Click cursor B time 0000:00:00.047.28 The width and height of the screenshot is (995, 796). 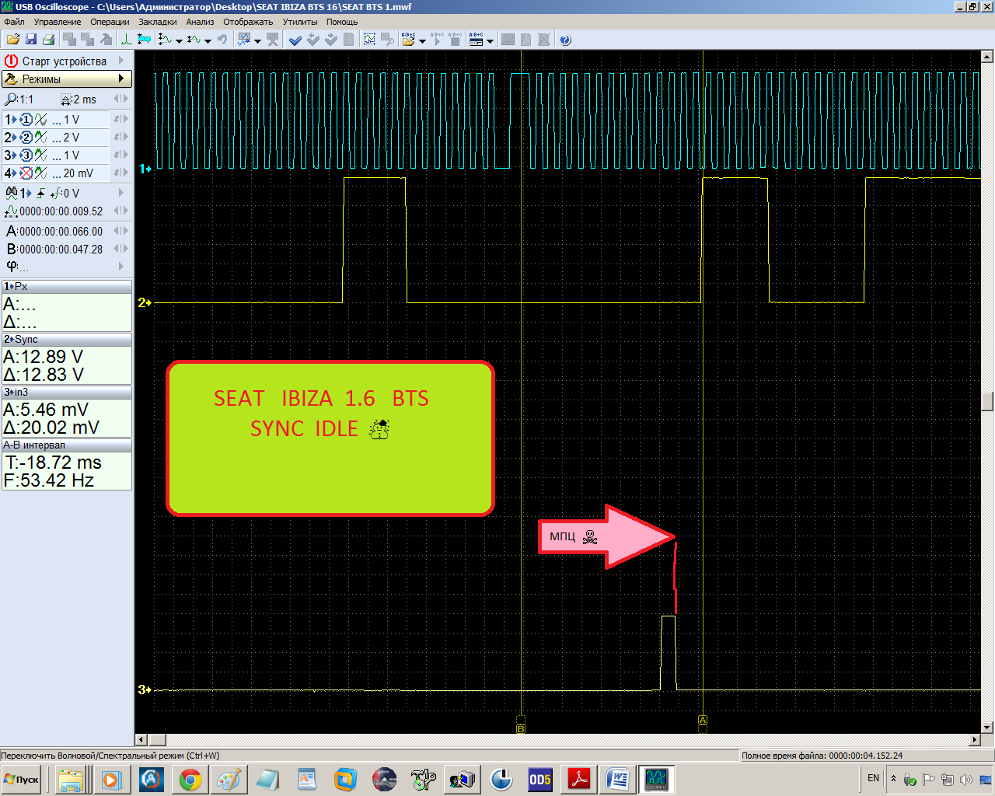[61, 250]
